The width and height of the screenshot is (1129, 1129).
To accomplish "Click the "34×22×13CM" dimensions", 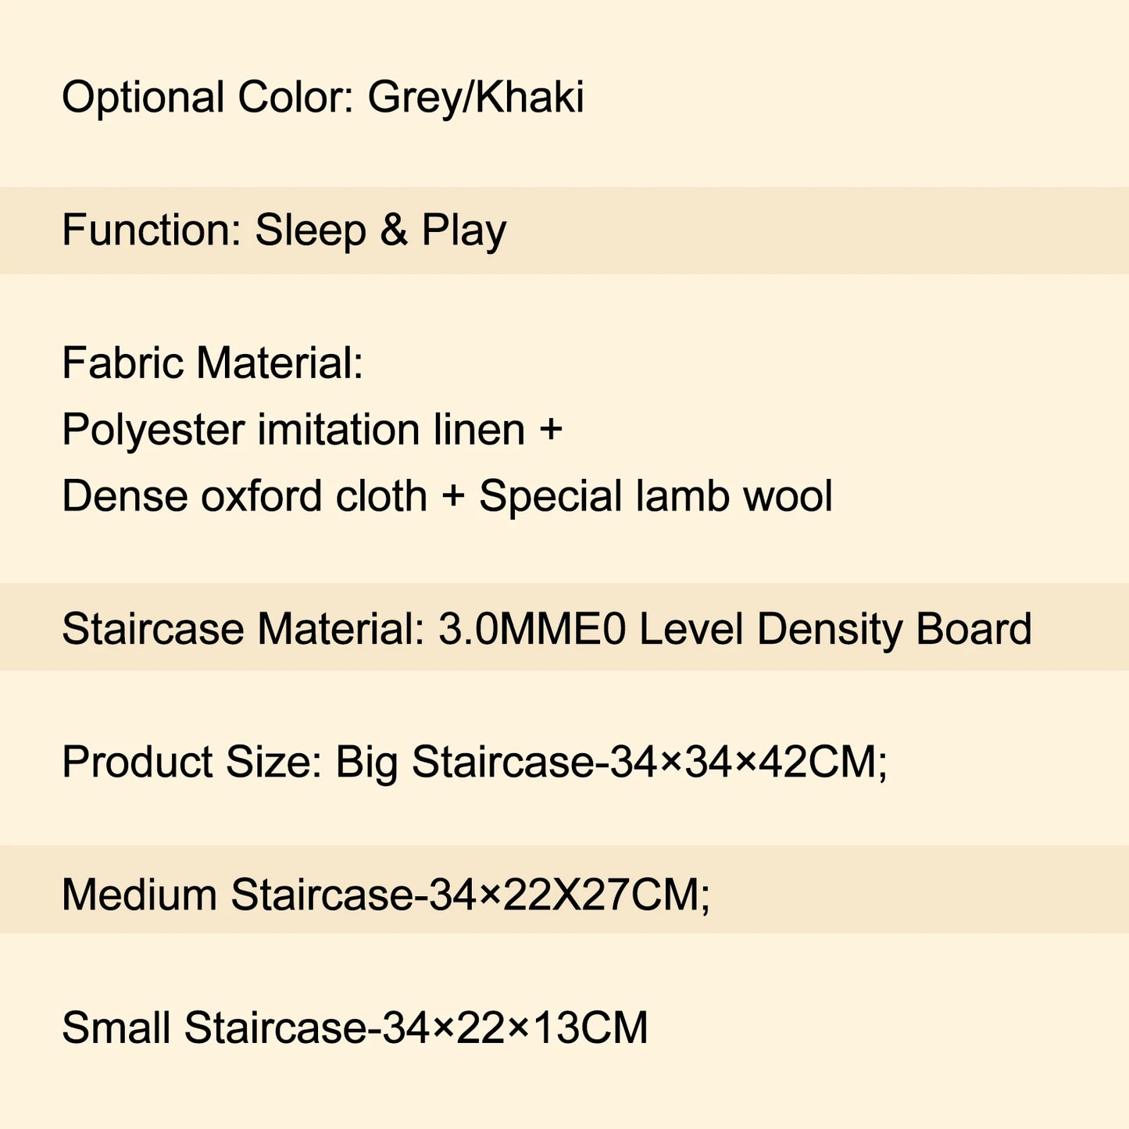I will pyautogui.click(x=515, y=1027).
